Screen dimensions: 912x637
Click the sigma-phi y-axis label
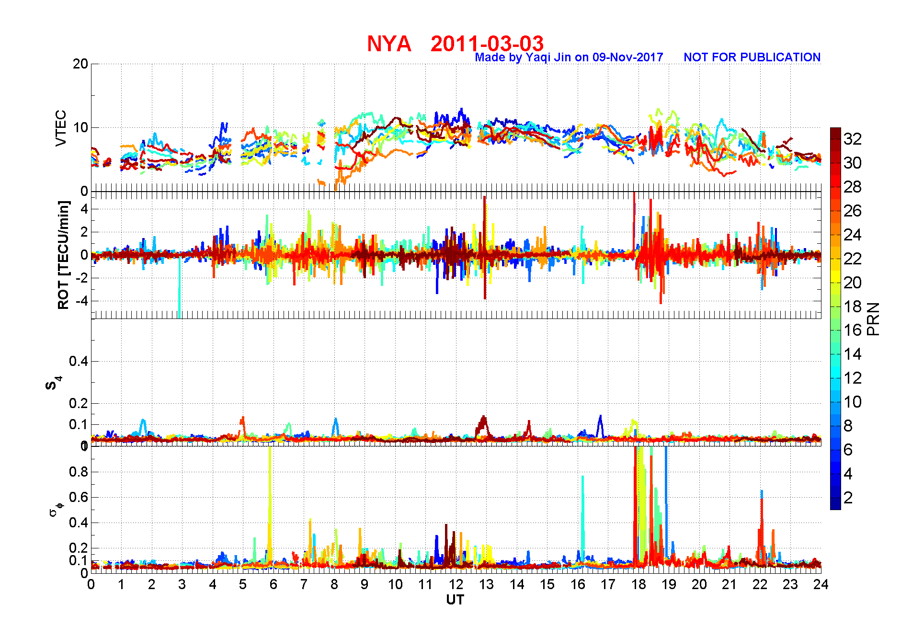(56, 509)
